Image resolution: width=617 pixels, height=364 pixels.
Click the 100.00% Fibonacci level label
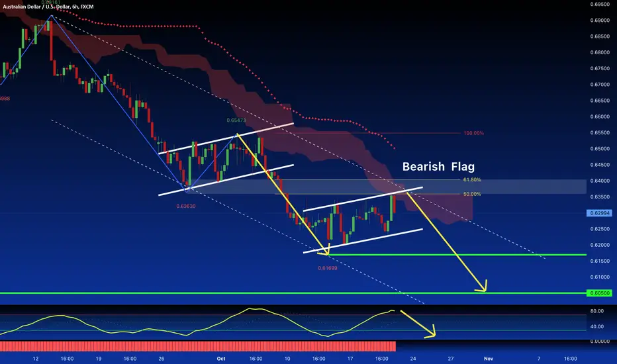click(x=473, y=133)
